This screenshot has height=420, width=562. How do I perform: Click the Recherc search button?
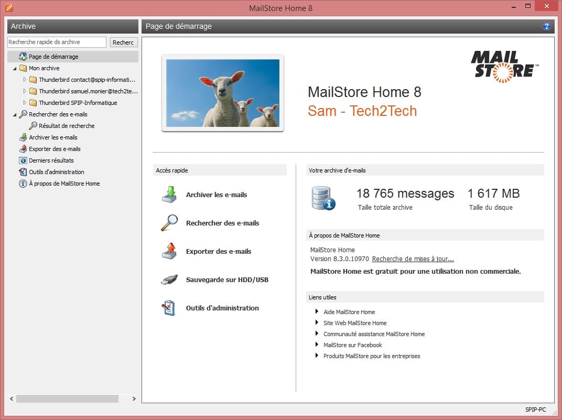coord(123,42)
